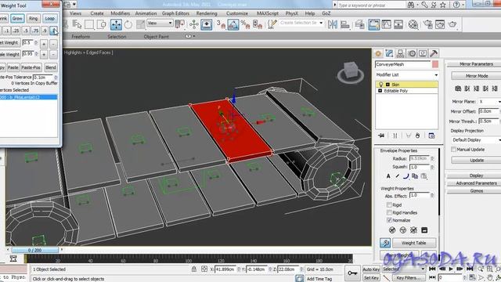Click Configure Modifier Sets icon
The image size is (501, 282).
click(x=431, y=136)
